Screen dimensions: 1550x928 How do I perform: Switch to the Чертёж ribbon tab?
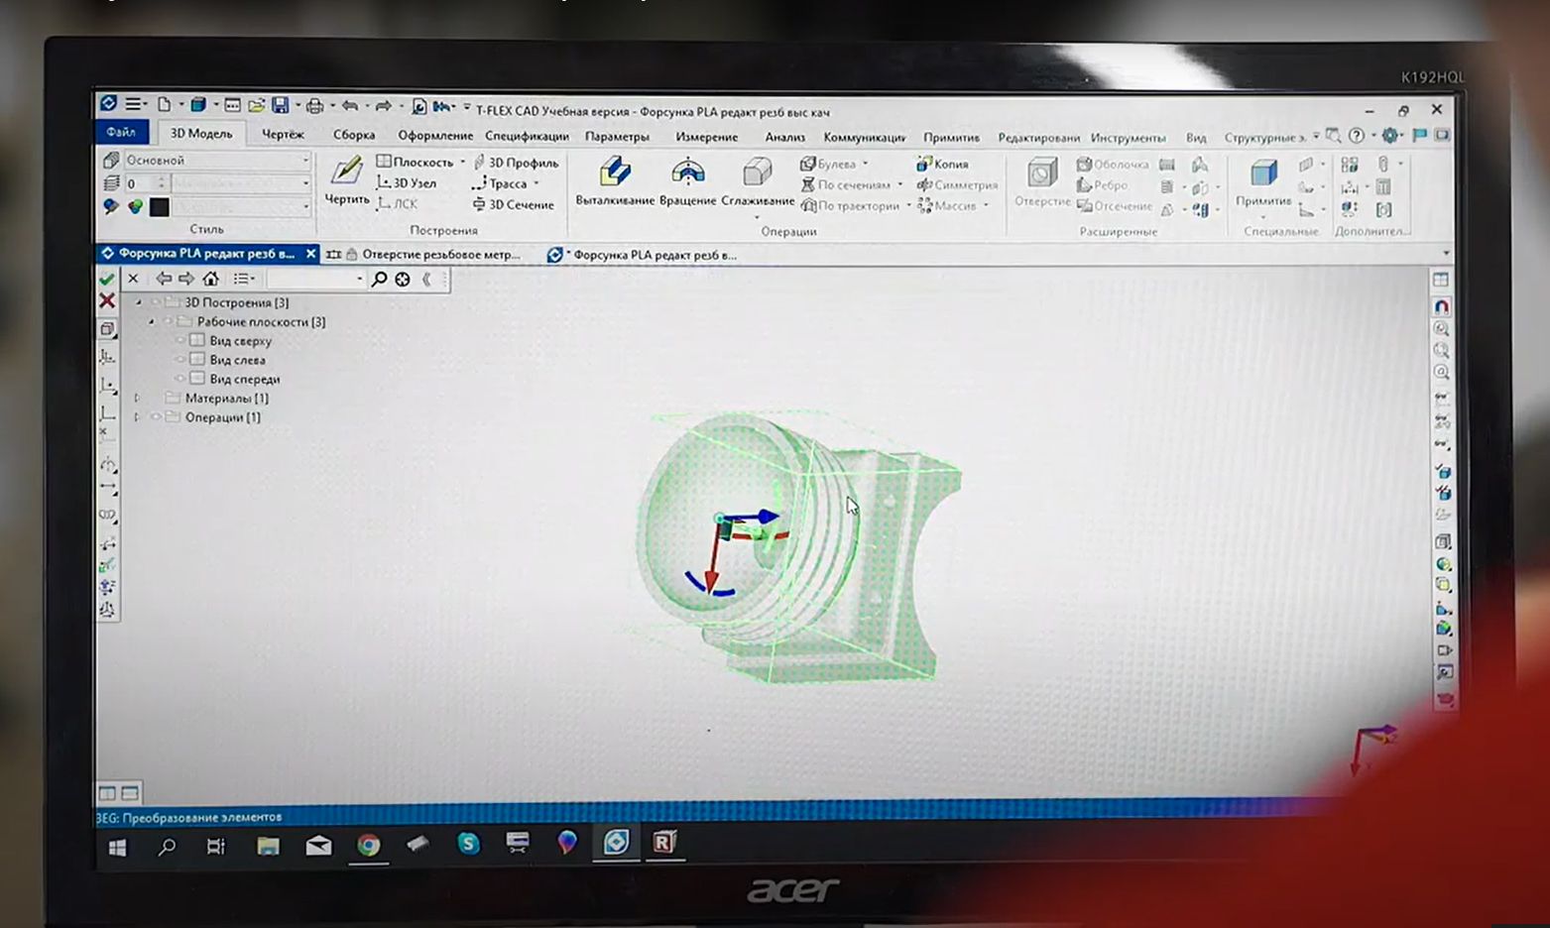pyautogui.click(x=283, y=134)
